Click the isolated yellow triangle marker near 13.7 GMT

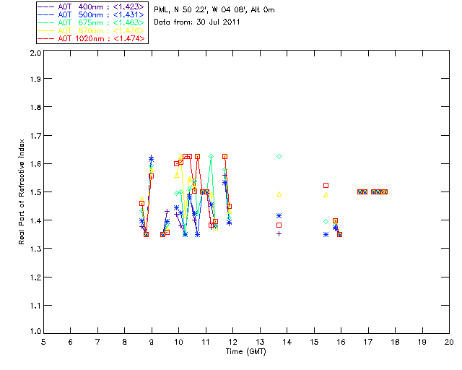coord(279,194)
